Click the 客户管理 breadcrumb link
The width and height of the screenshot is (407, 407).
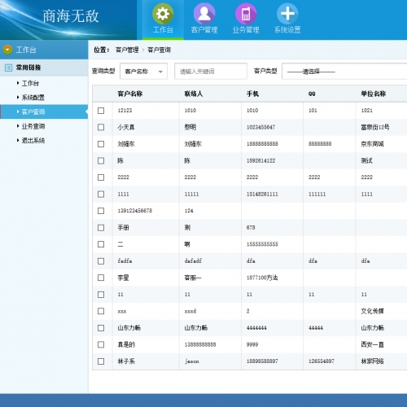(127, 50)
